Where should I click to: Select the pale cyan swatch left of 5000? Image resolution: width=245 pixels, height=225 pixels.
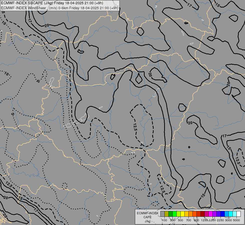pos(234,214)
